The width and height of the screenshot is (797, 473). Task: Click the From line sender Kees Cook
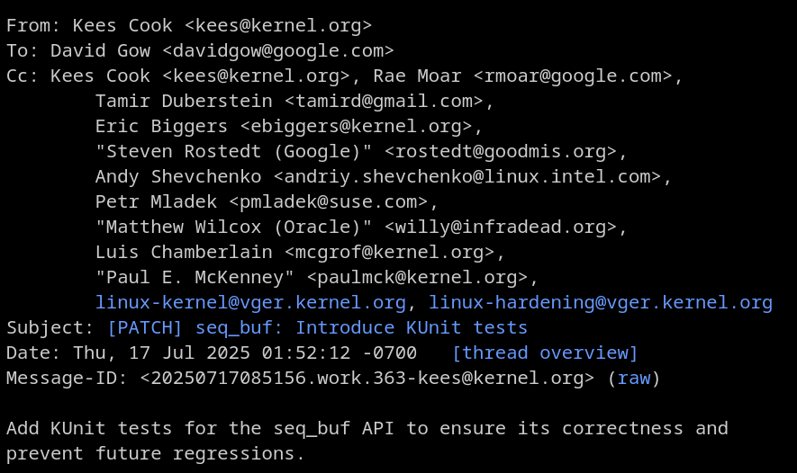pos(222,26)
